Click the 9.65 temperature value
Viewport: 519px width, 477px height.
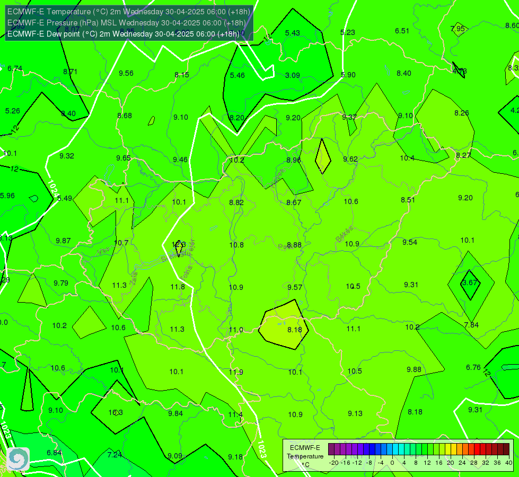(124, 158)
